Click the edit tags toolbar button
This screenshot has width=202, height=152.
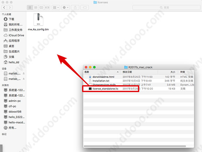click(x=85, y=7)
